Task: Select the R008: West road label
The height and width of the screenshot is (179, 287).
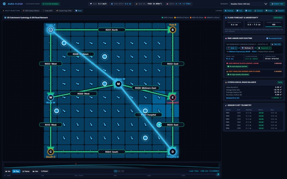Action: point(83,94)
